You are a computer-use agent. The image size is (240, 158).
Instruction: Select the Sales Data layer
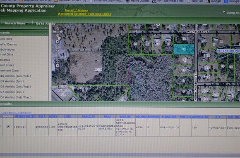tap(6, 39)
